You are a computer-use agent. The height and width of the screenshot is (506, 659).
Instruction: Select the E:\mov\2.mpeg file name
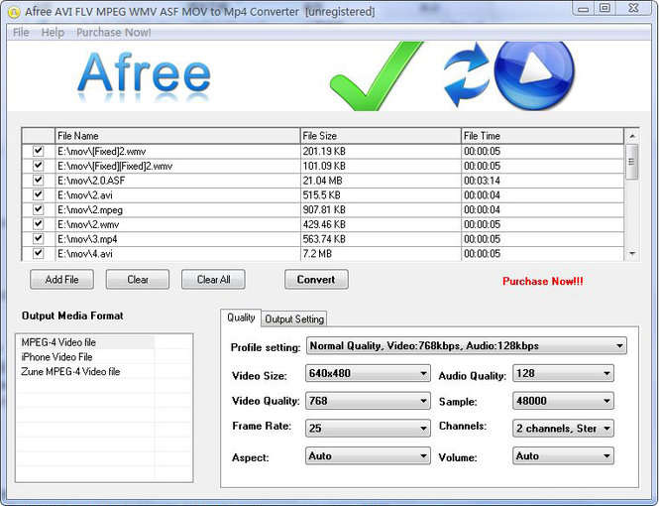tap(90, 209)
